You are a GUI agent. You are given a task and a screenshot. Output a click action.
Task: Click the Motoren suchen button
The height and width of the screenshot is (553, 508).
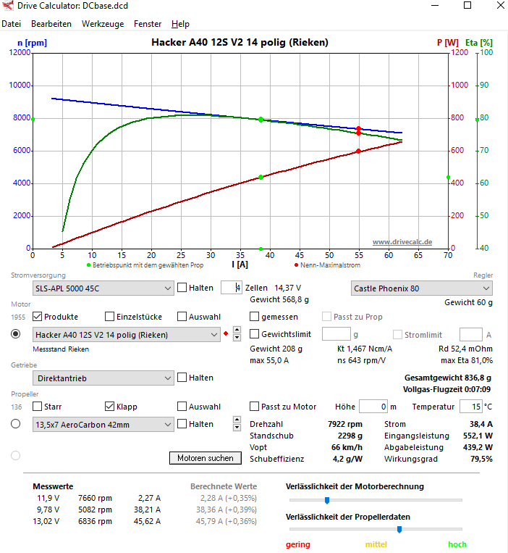[206, 458]
